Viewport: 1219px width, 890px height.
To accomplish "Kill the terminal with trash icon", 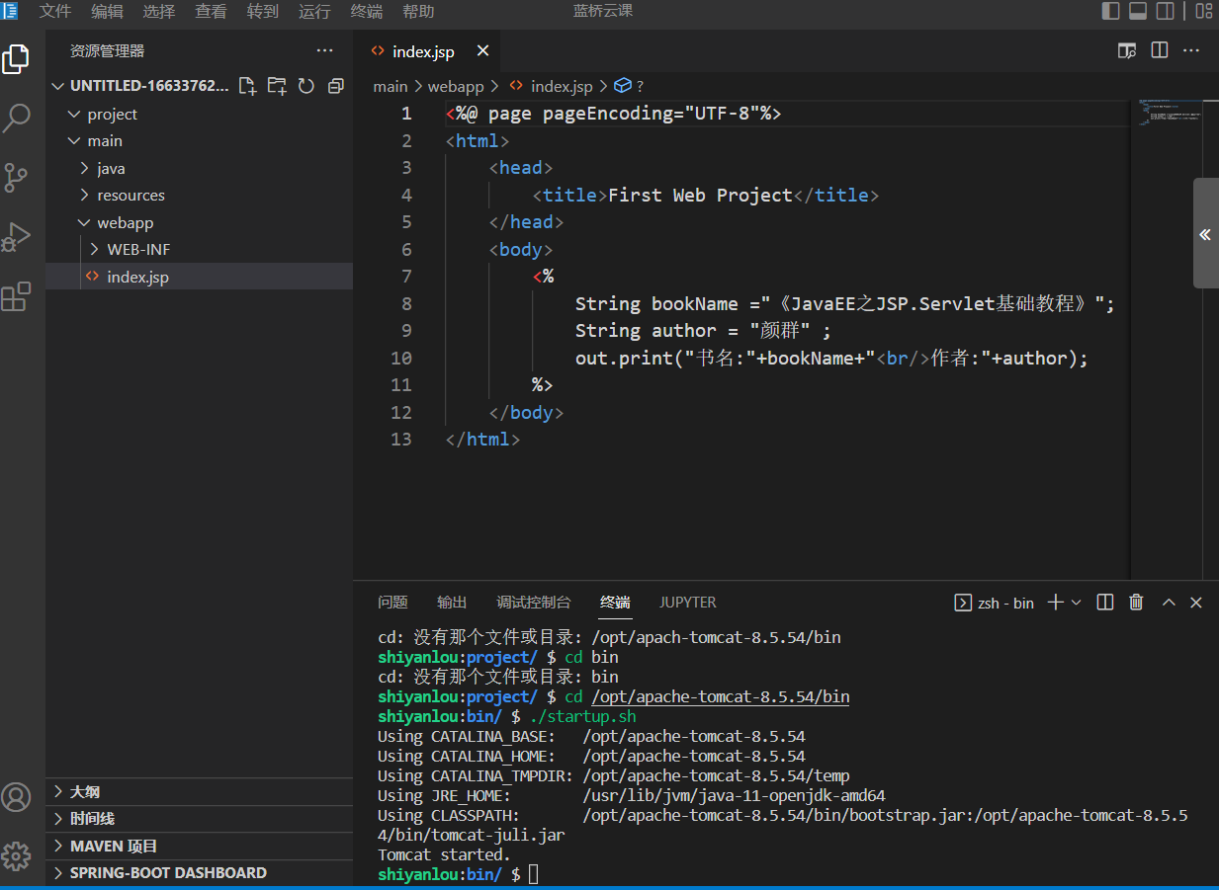I will (1136, 603).
